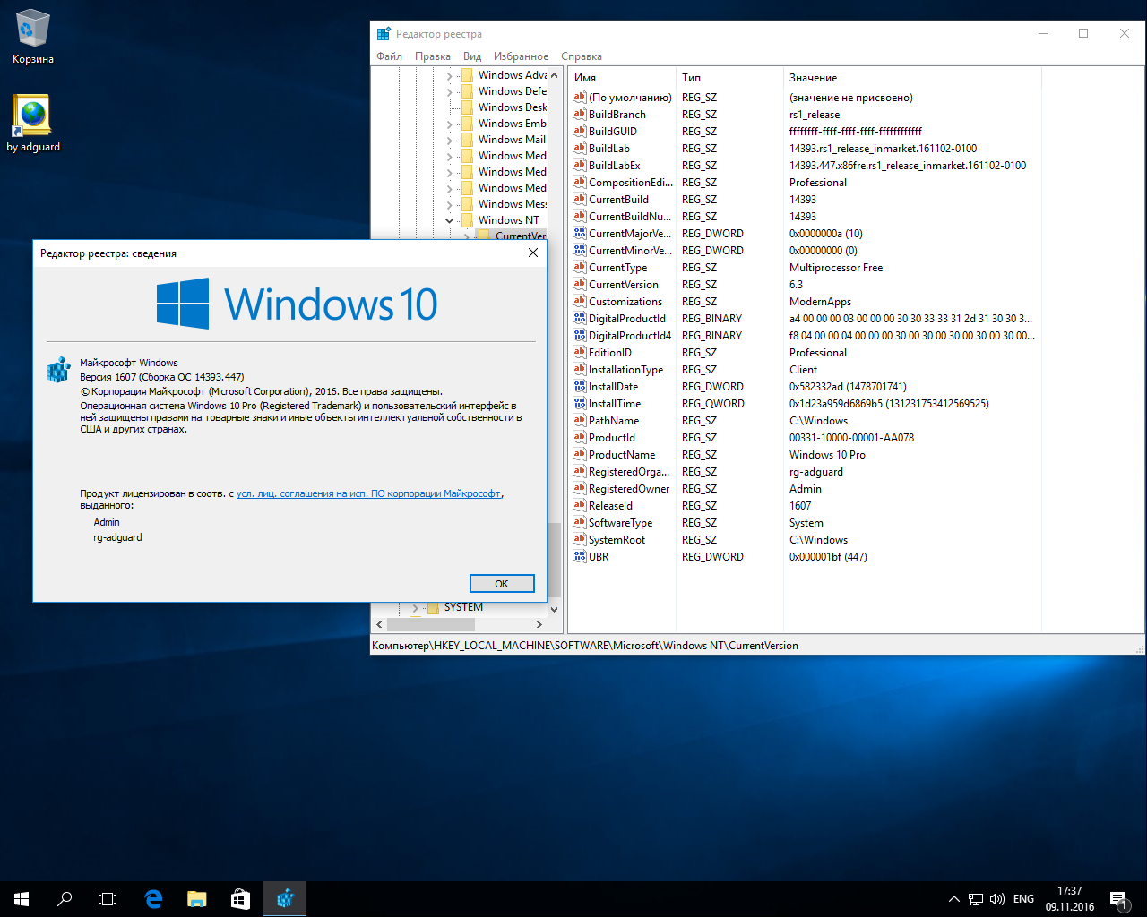
Task: Click OK in the about dialog
Action: [502, 584]
